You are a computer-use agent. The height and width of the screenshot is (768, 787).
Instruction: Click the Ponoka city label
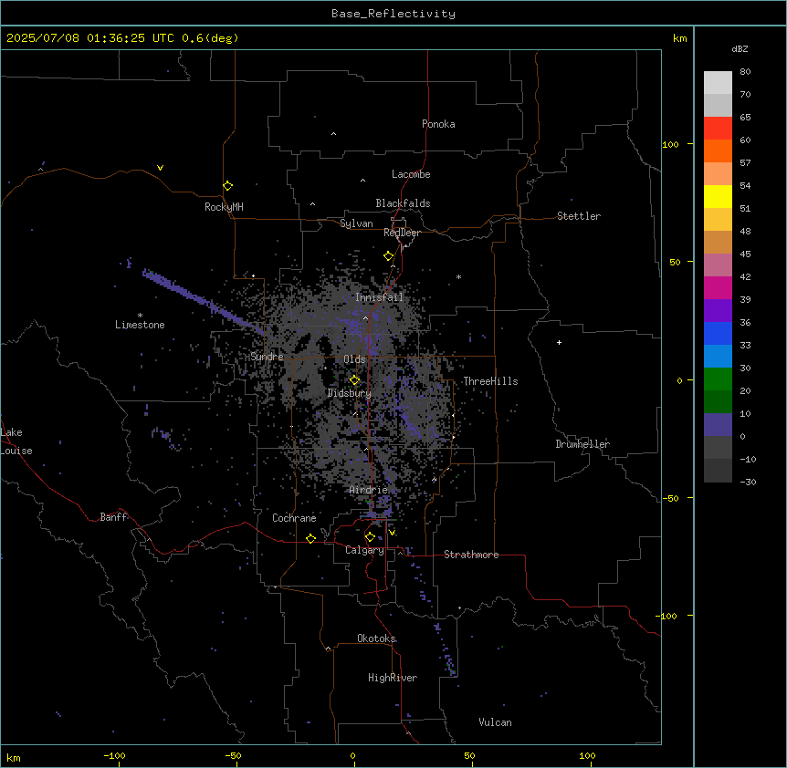[x=438, y=124]
